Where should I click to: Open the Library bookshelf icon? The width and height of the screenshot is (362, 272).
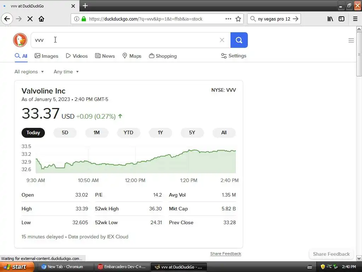pos(330,19)
